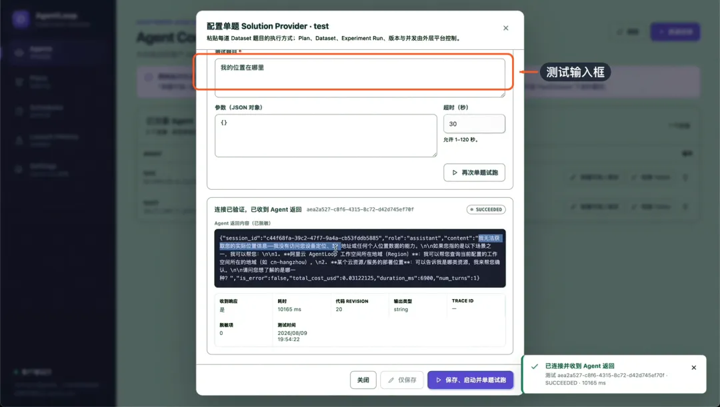Click the green checkmark icon in the toast

(535, 366)
